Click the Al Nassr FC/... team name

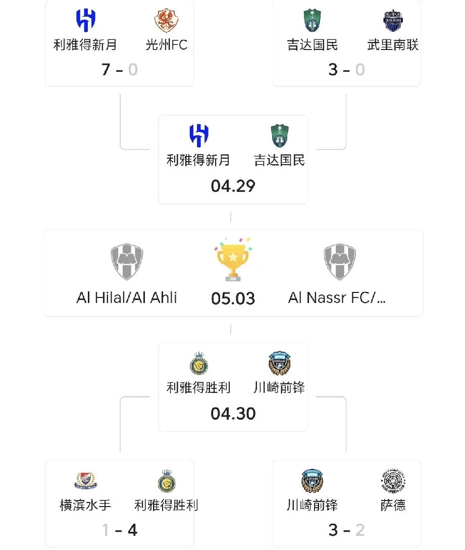click(x=337, y=298)
